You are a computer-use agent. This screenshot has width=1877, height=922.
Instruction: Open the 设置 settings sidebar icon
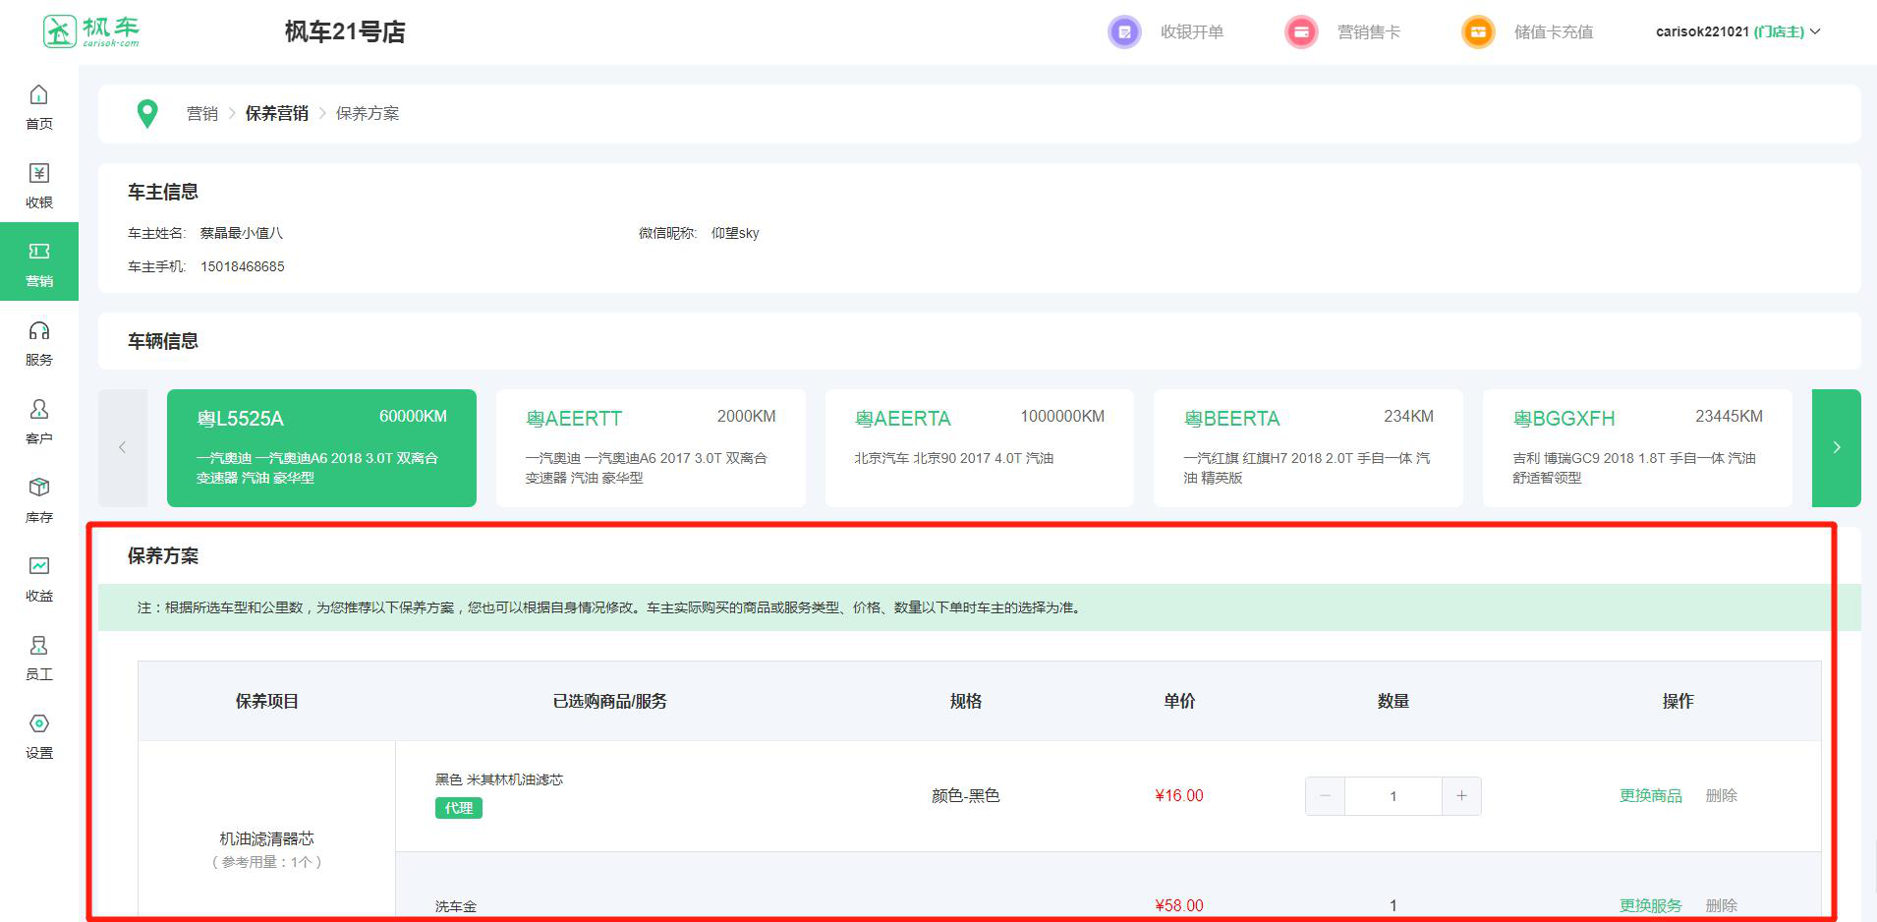tap(39, 723)
